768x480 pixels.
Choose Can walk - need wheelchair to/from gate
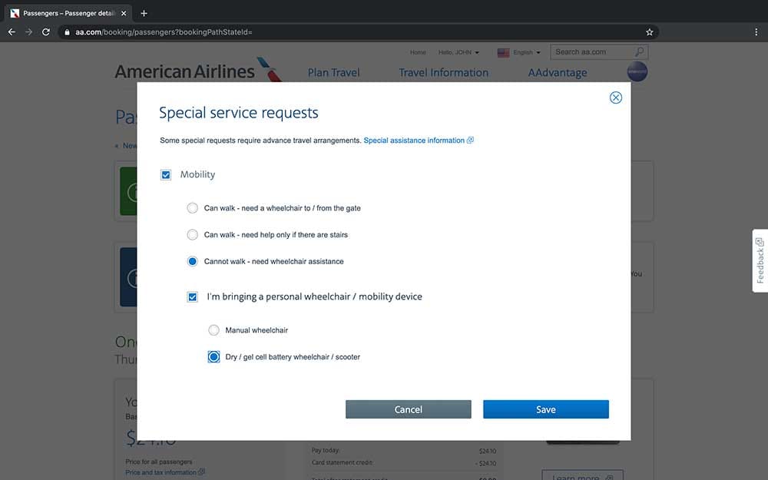click(192, 207)
